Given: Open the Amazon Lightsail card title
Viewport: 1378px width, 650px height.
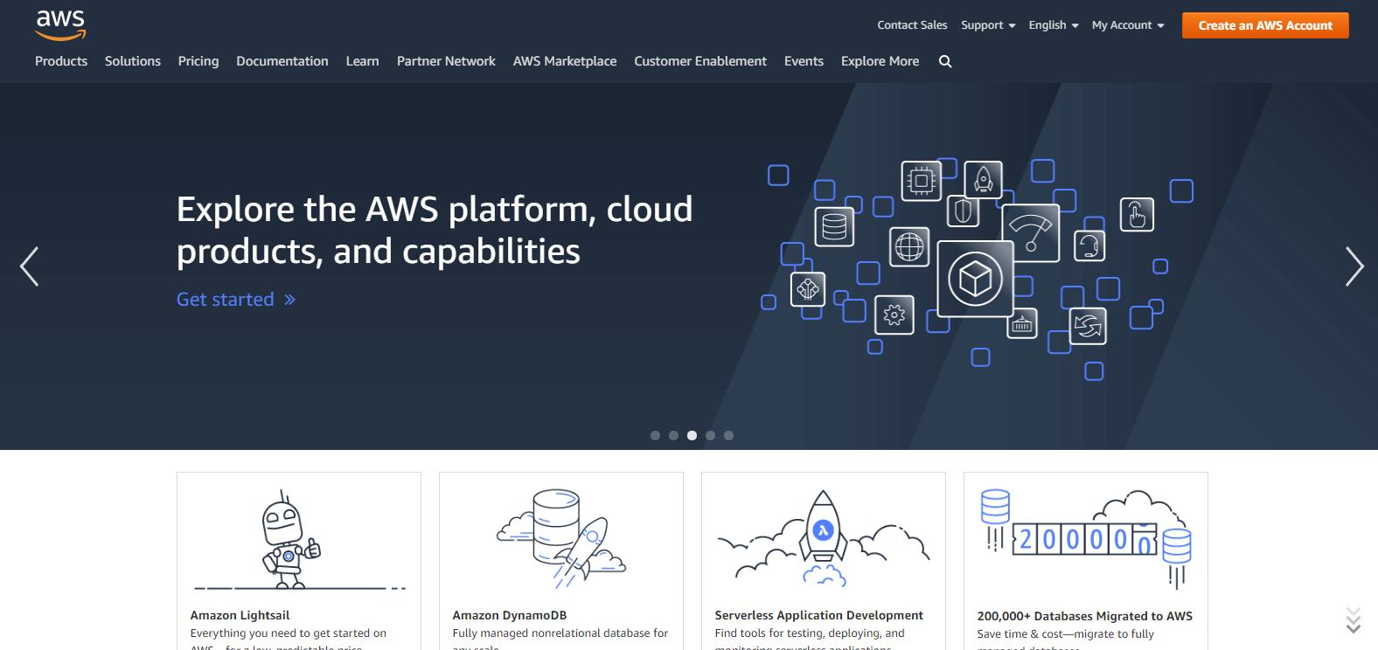Looking at the screenshot, I should (240, 615).
